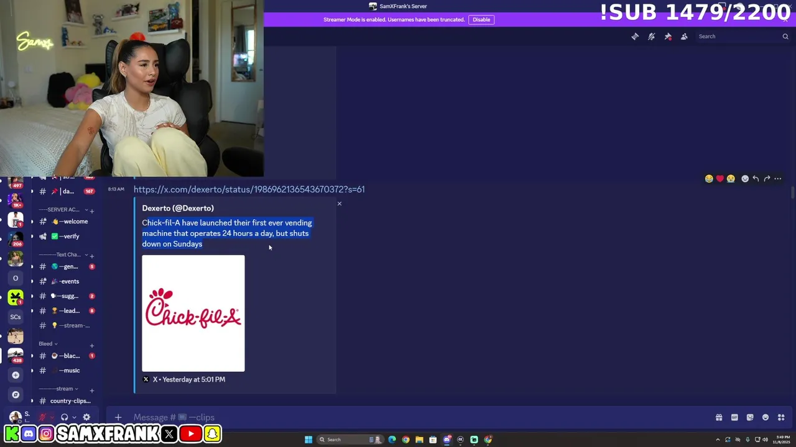Open the server with 438 badge
Viewport: 796px width, 447px height.
(x=16, y=355)
